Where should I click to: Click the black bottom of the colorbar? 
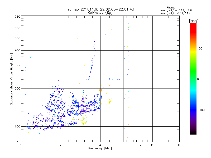193,132
